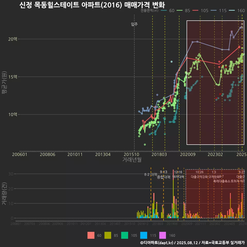The height and width of the screenshot is (247, 247).
Task: Click '201011' on the price chart's x-axis
Action: pyautogui.click(x=75, y=154)
